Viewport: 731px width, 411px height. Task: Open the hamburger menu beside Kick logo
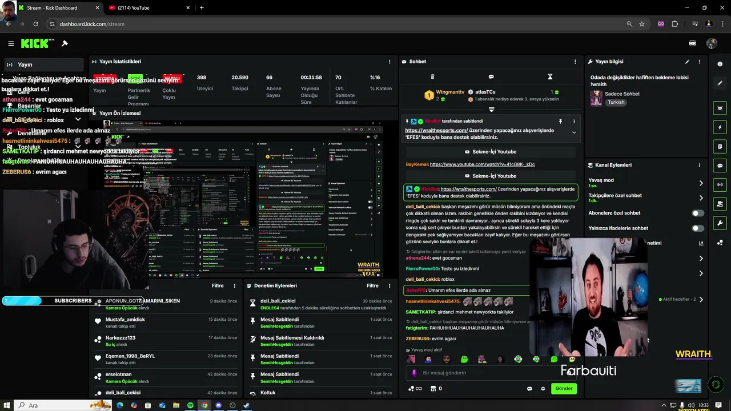pyautogui.click(x=11, y=43)
